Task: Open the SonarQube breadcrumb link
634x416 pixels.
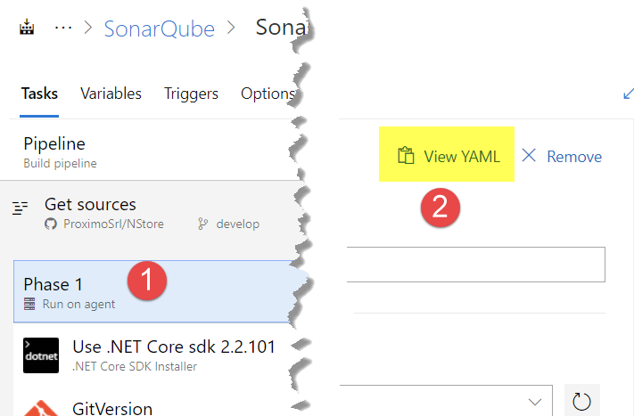Action: (160, 29)
